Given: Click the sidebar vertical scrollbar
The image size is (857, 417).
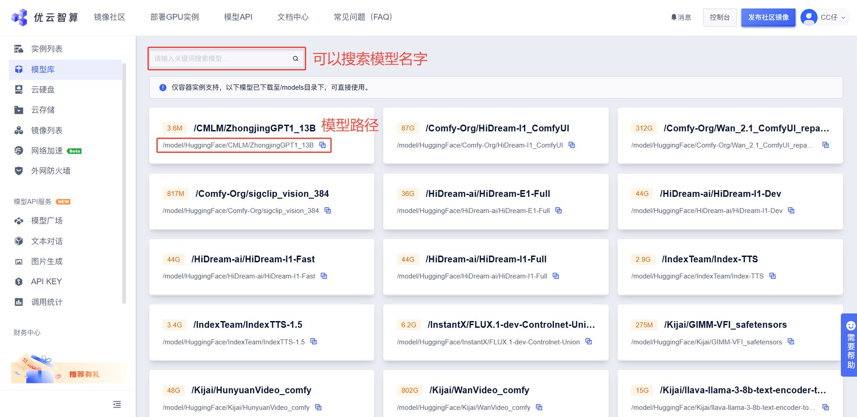Looking at the screenshot, I should pyautogui.click(x=124, y=184).
